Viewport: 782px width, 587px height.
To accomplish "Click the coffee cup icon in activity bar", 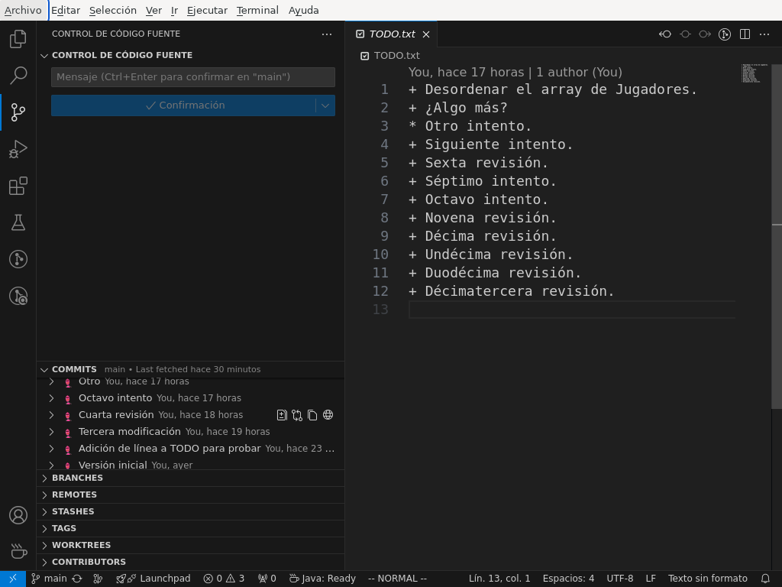I will 18,552.
